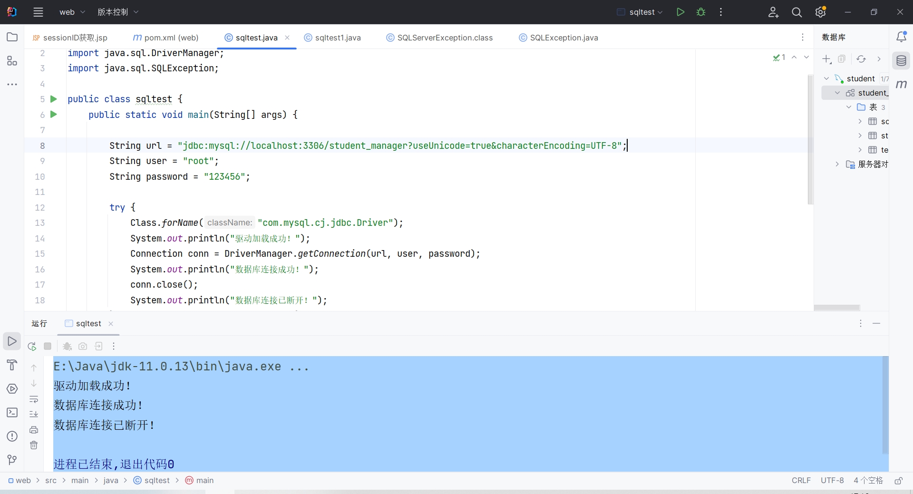This screenshot has height=494, width=913.
Task: Collapse the 表 tables folder
Action: [x=849, y=107]
